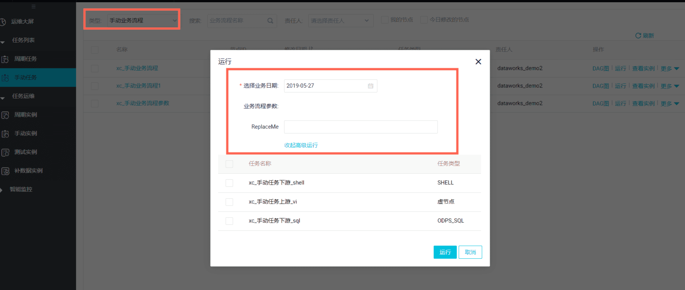The width and height of the screenshot is (685, 290).
Task: Enable the 今日修改的节点 checkbox
Action: tap(424, 20)
